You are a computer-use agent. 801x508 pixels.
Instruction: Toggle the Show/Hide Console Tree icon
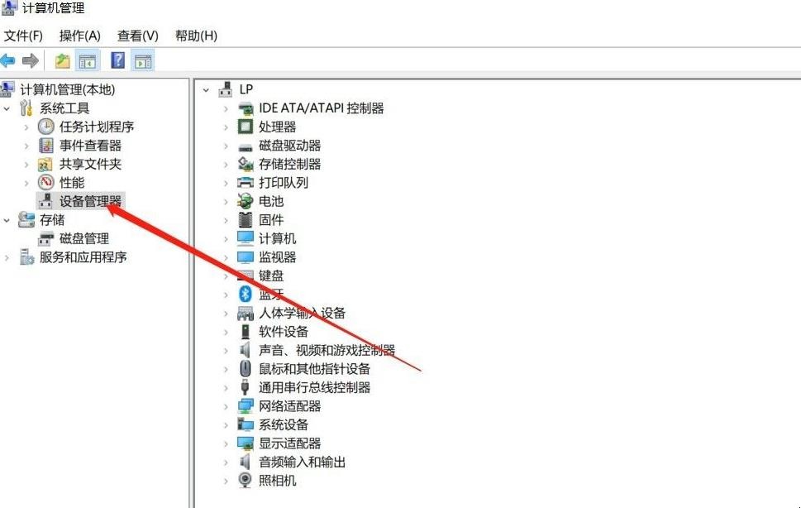(88, 61)
